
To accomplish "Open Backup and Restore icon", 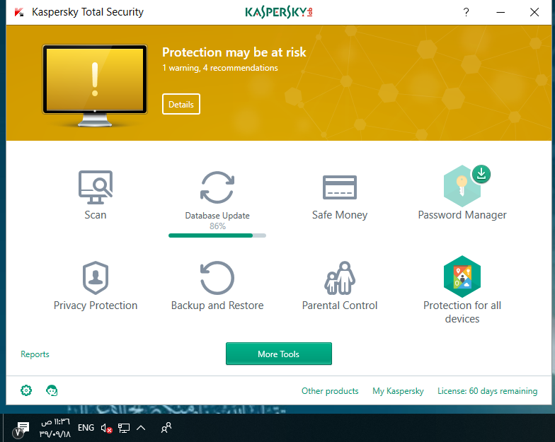I will 217,278.
